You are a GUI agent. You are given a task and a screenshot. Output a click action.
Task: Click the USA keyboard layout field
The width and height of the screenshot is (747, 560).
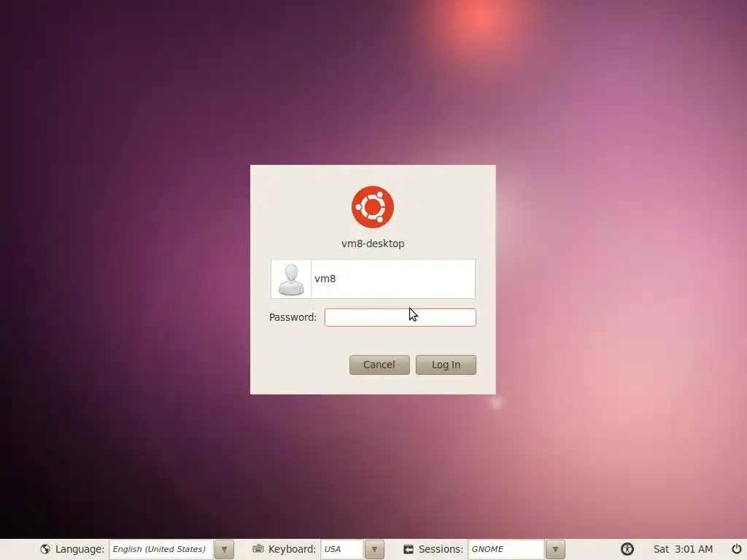click(x=342, y=549)
